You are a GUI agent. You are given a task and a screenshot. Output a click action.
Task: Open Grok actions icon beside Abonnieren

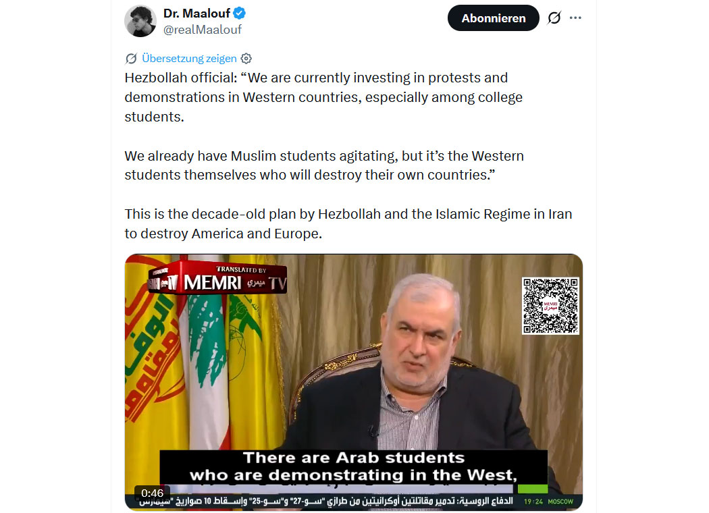(x=554, y=18)
